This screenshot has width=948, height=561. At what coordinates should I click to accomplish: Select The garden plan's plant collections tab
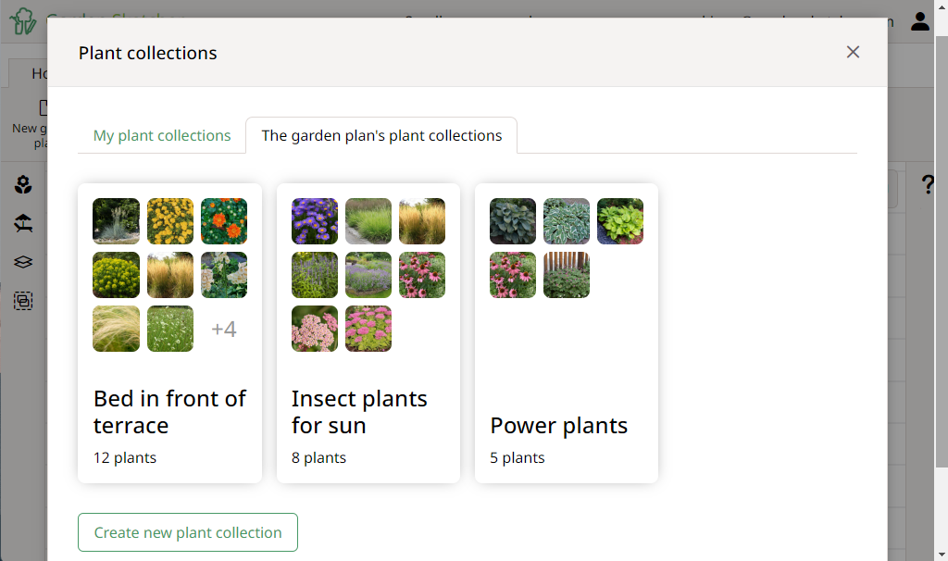click(x=381, y=135)
